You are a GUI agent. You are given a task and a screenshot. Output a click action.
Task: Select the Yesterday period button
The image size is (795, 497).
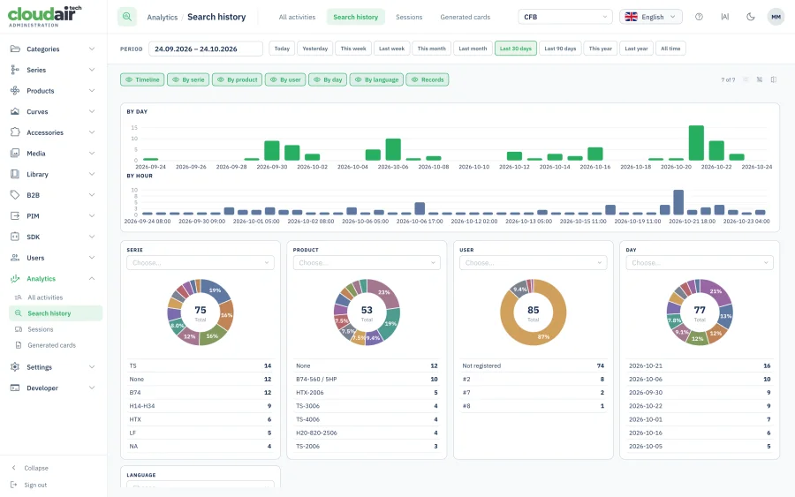coord(314,49)
